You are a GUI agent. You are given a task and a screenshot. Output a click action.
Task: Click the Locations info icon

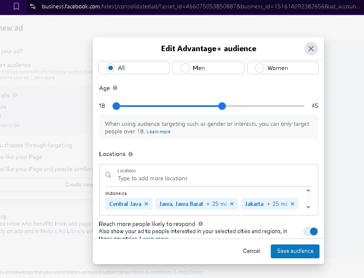click(x=131, y=154)
